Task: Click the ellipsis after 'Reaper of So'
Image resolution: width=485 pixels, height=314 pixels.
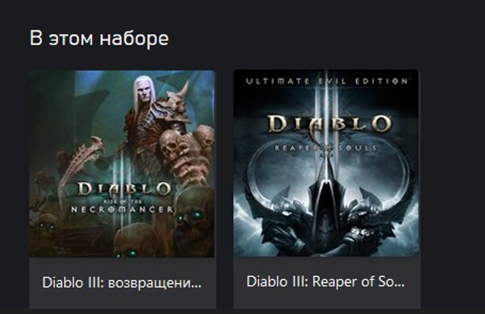Action: (400, 286)
